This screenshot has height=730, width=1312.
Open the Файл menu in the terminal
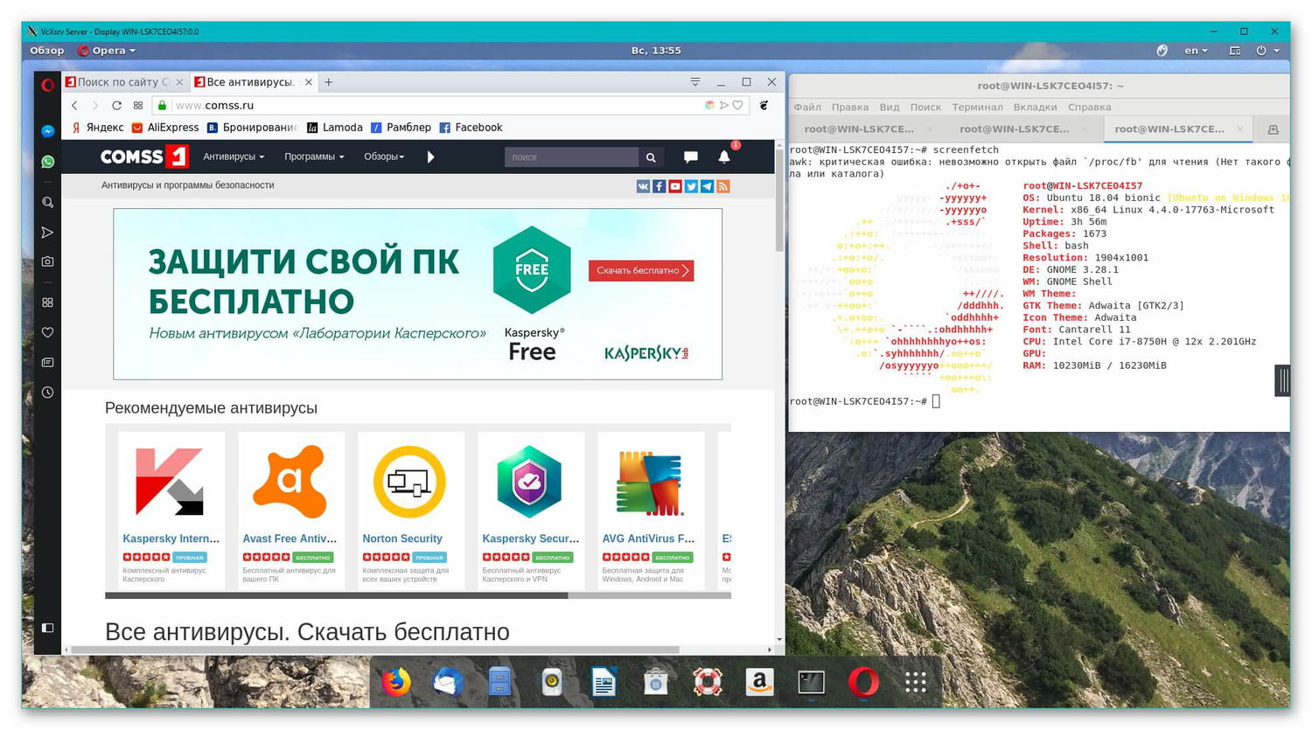tap(807, 108)
